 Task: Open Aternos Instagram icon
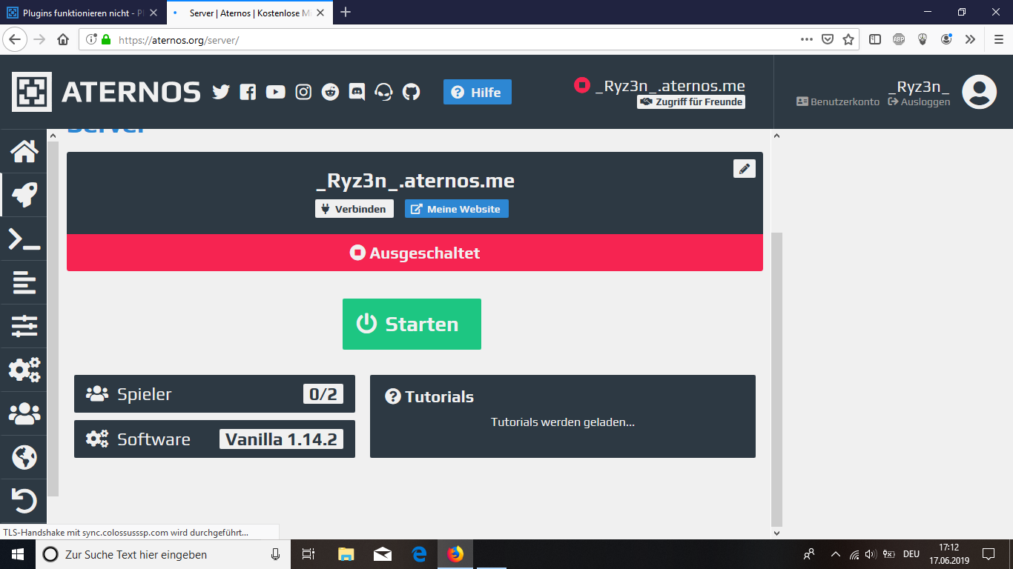(303, 92)
